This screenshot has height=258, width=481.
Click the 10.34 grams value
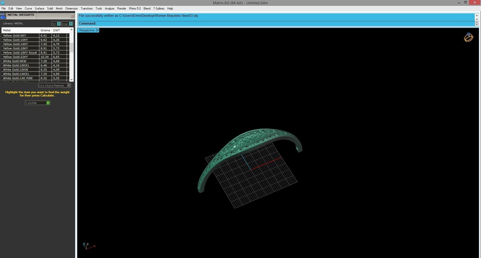point(45,57)
